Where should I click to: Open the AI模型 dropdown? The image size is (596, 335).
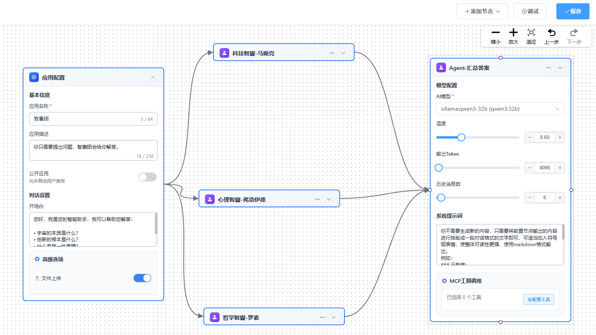pos(500,109)
